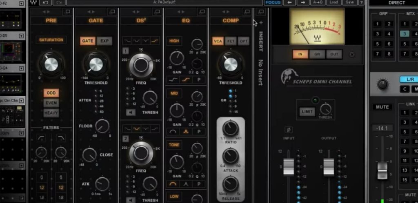Screen dimensions: 418x203
Task: Flip polarity with the phase Ø icon
Action: click(289, 130)
